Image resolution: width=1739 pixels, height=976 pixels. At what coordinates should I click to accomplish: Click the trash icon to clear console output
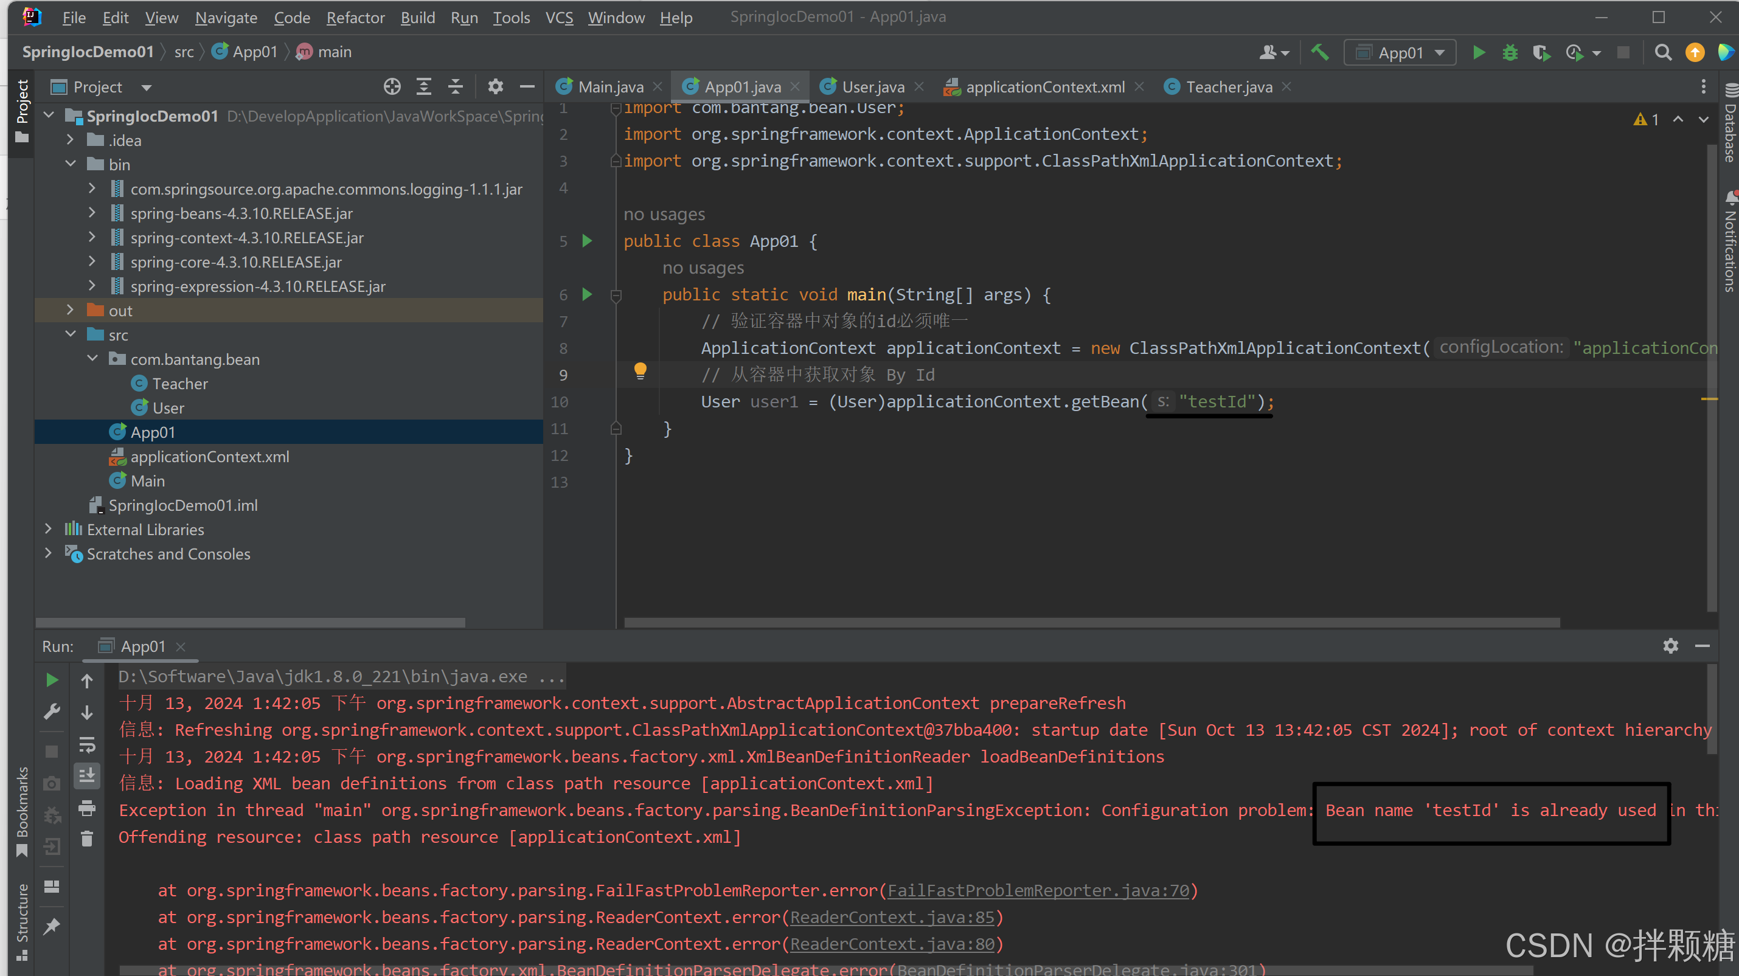(x=87, y=839)
